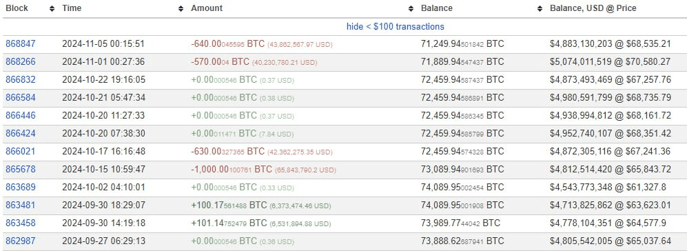Open block 866021 link
Viewport: 687px width, 251px height.
click(x=21, y=152)
